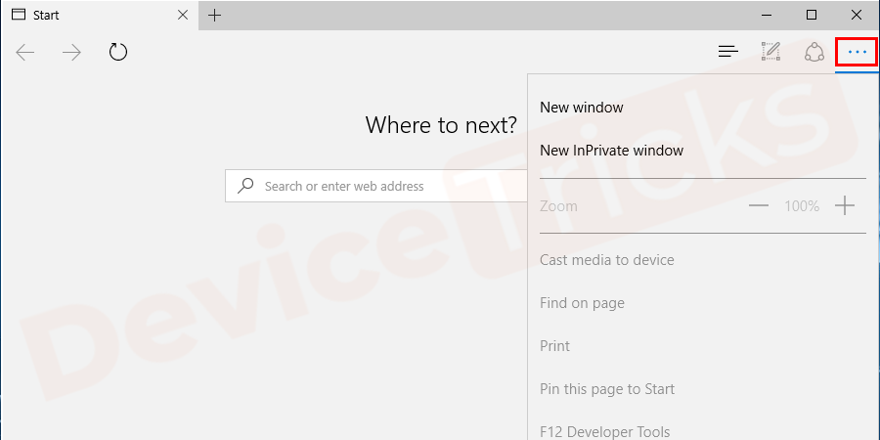Select Pin this page to Start
This screenshot has height=440, width=880.
point(607,389)
